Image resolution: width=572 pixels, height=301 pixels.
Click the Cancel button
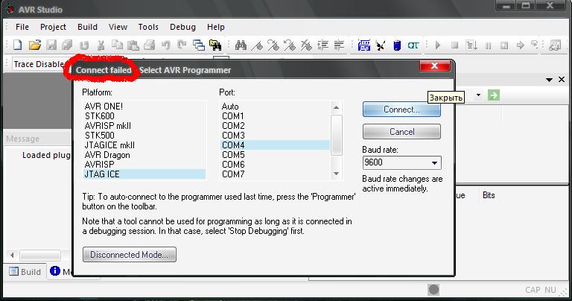click(401, 132)
